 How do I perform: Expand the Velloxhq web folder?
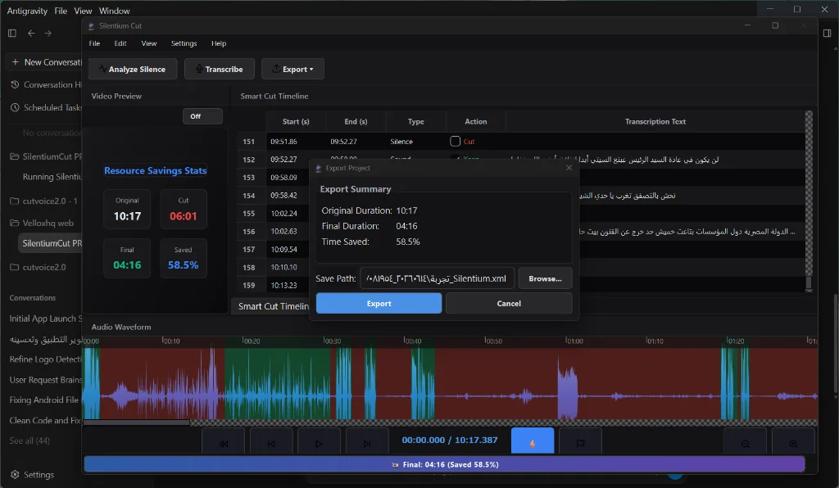[42, 223]
